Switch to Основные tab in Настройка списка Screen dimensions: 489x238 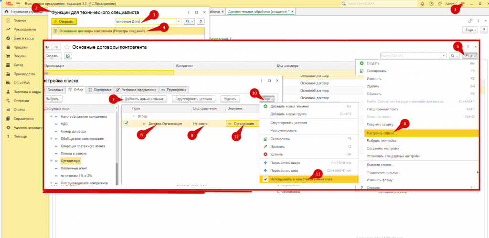click(54, 90)
